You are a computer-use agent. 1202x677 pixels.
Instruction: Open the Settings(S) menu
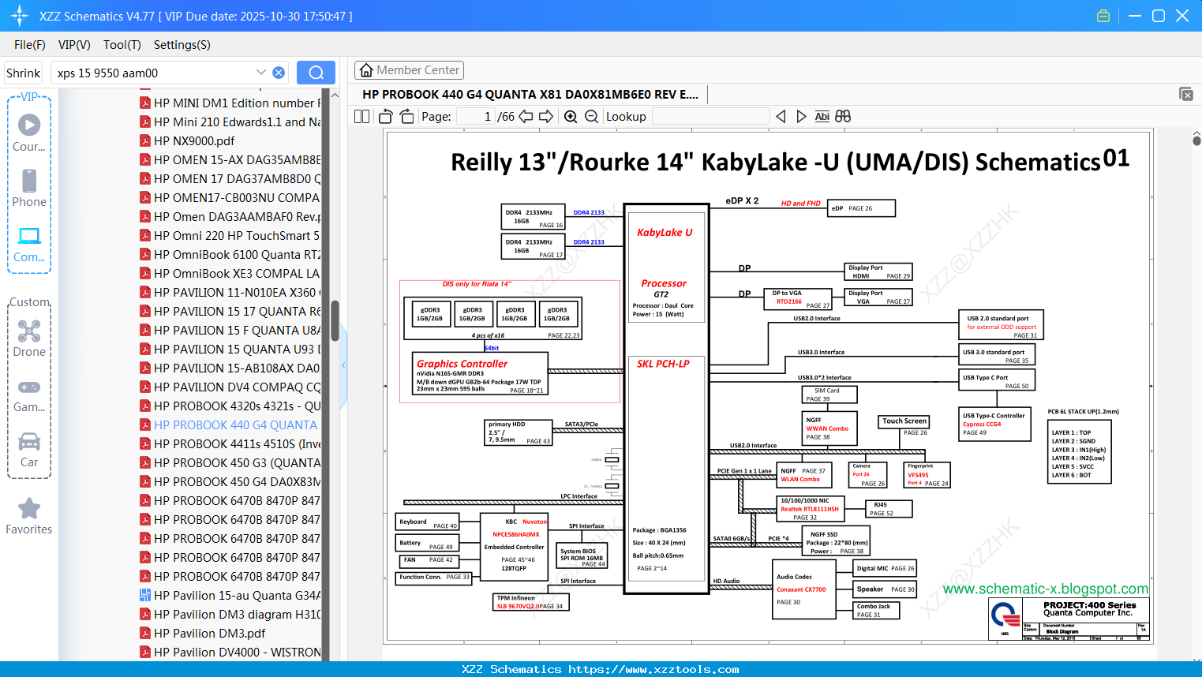[x=182, y=45]
